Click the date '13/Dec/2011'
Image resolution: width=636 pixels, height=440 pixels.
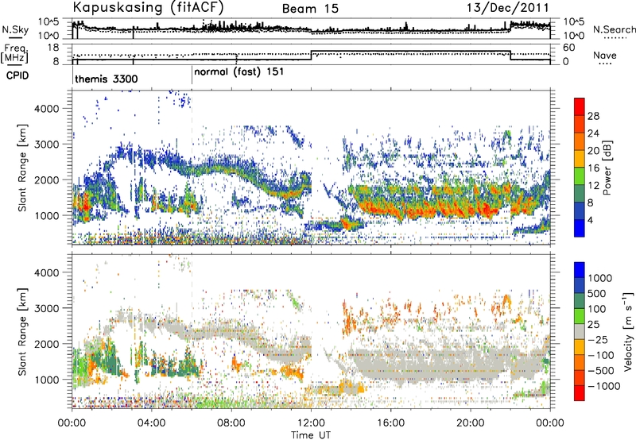pyautogui.click(x=507, y=8)
